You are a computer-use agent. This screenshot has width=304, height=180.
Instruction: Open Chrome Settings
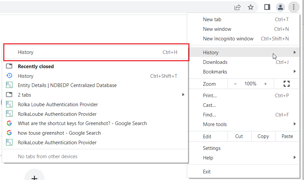(212, 148)
